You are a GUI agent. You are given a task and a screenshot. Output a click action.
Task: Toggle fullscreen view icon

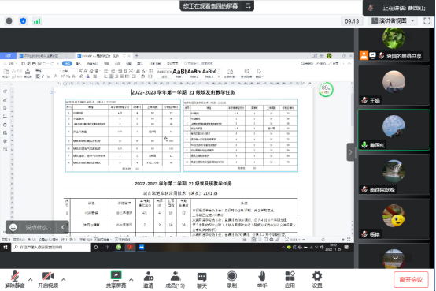click(427, 21)
